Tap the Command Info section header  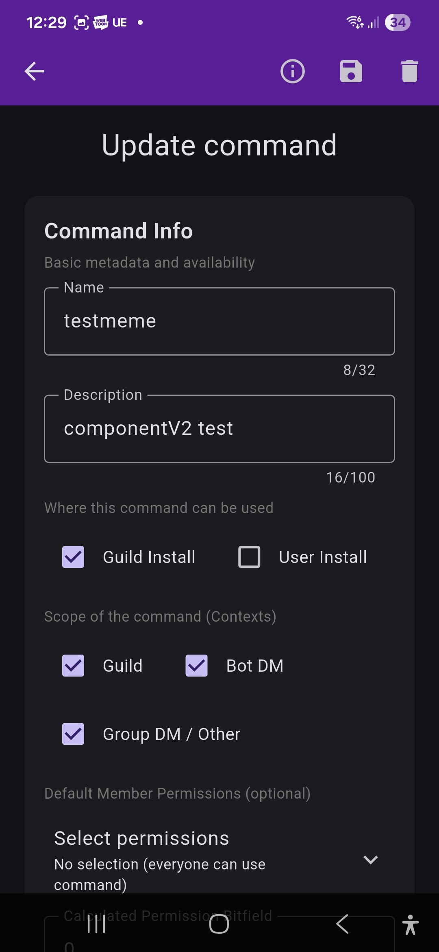[119, 231]
